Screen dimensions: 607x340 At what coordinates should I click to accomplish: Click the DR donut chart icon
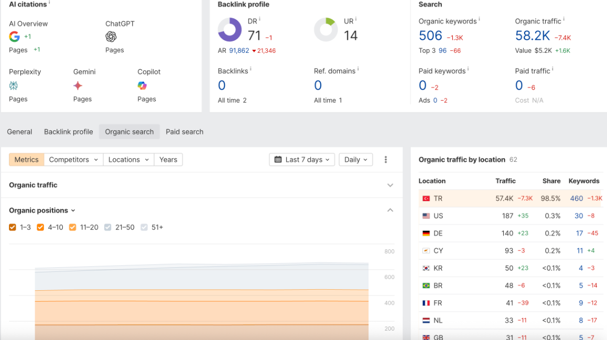pyautogui.click(x=230, y=29)
